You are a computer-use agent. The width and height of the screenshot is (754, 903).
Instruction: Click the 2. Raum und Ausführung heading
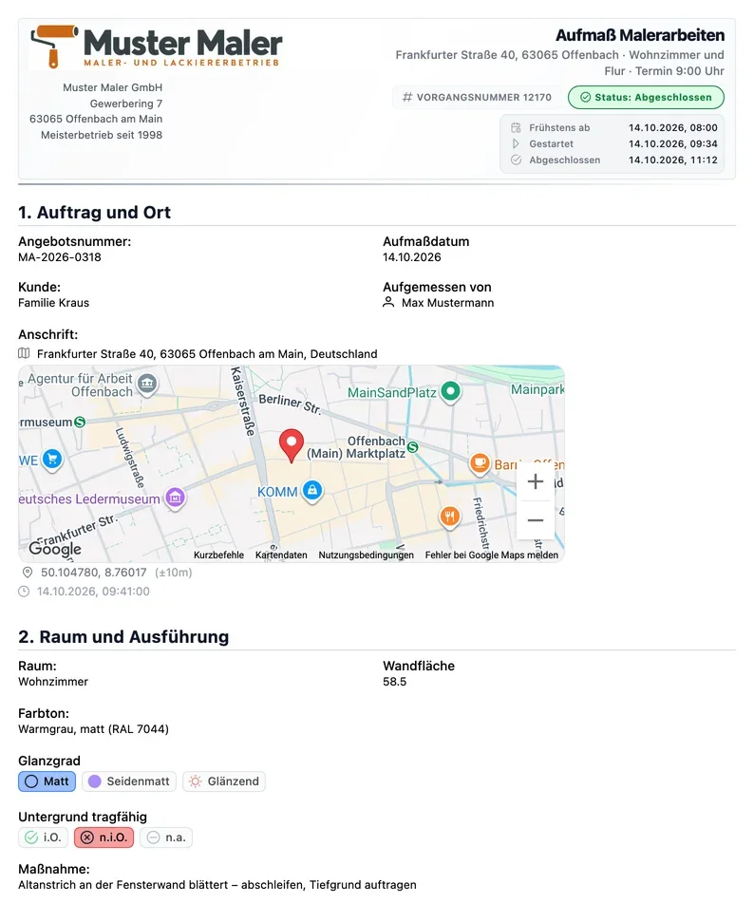tap(123, 637)
